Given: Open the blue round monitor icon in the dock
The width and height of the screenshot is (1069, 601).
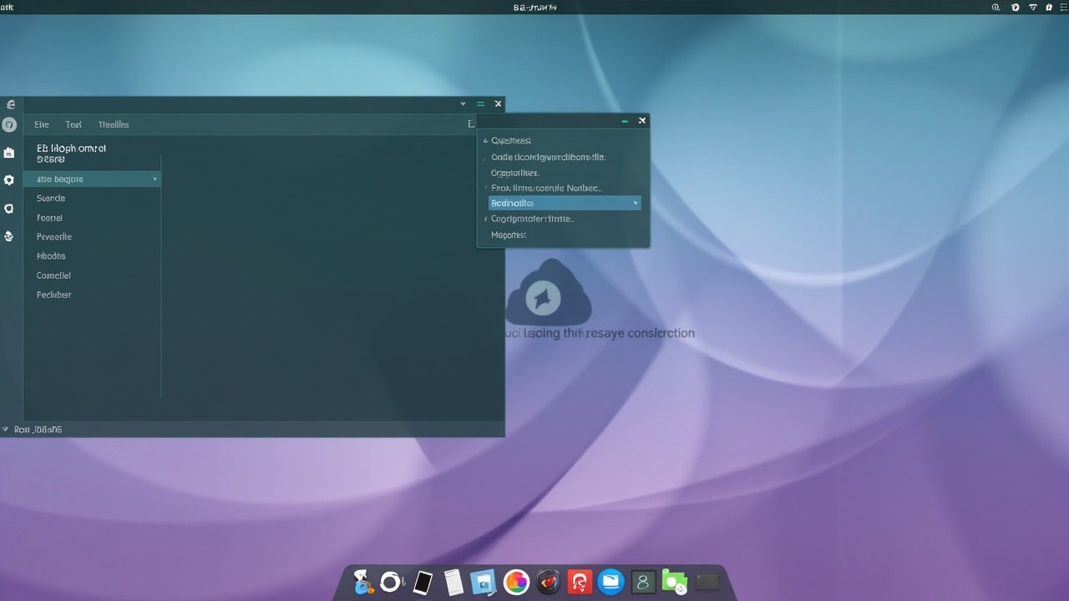Looking at the screenshot, I should tap(611, 582).
